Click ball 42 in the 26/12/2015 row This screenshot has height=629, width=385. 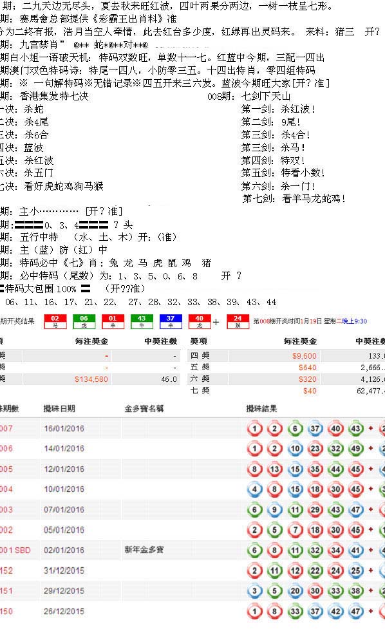pyautogui.click(x=335, y=612)
